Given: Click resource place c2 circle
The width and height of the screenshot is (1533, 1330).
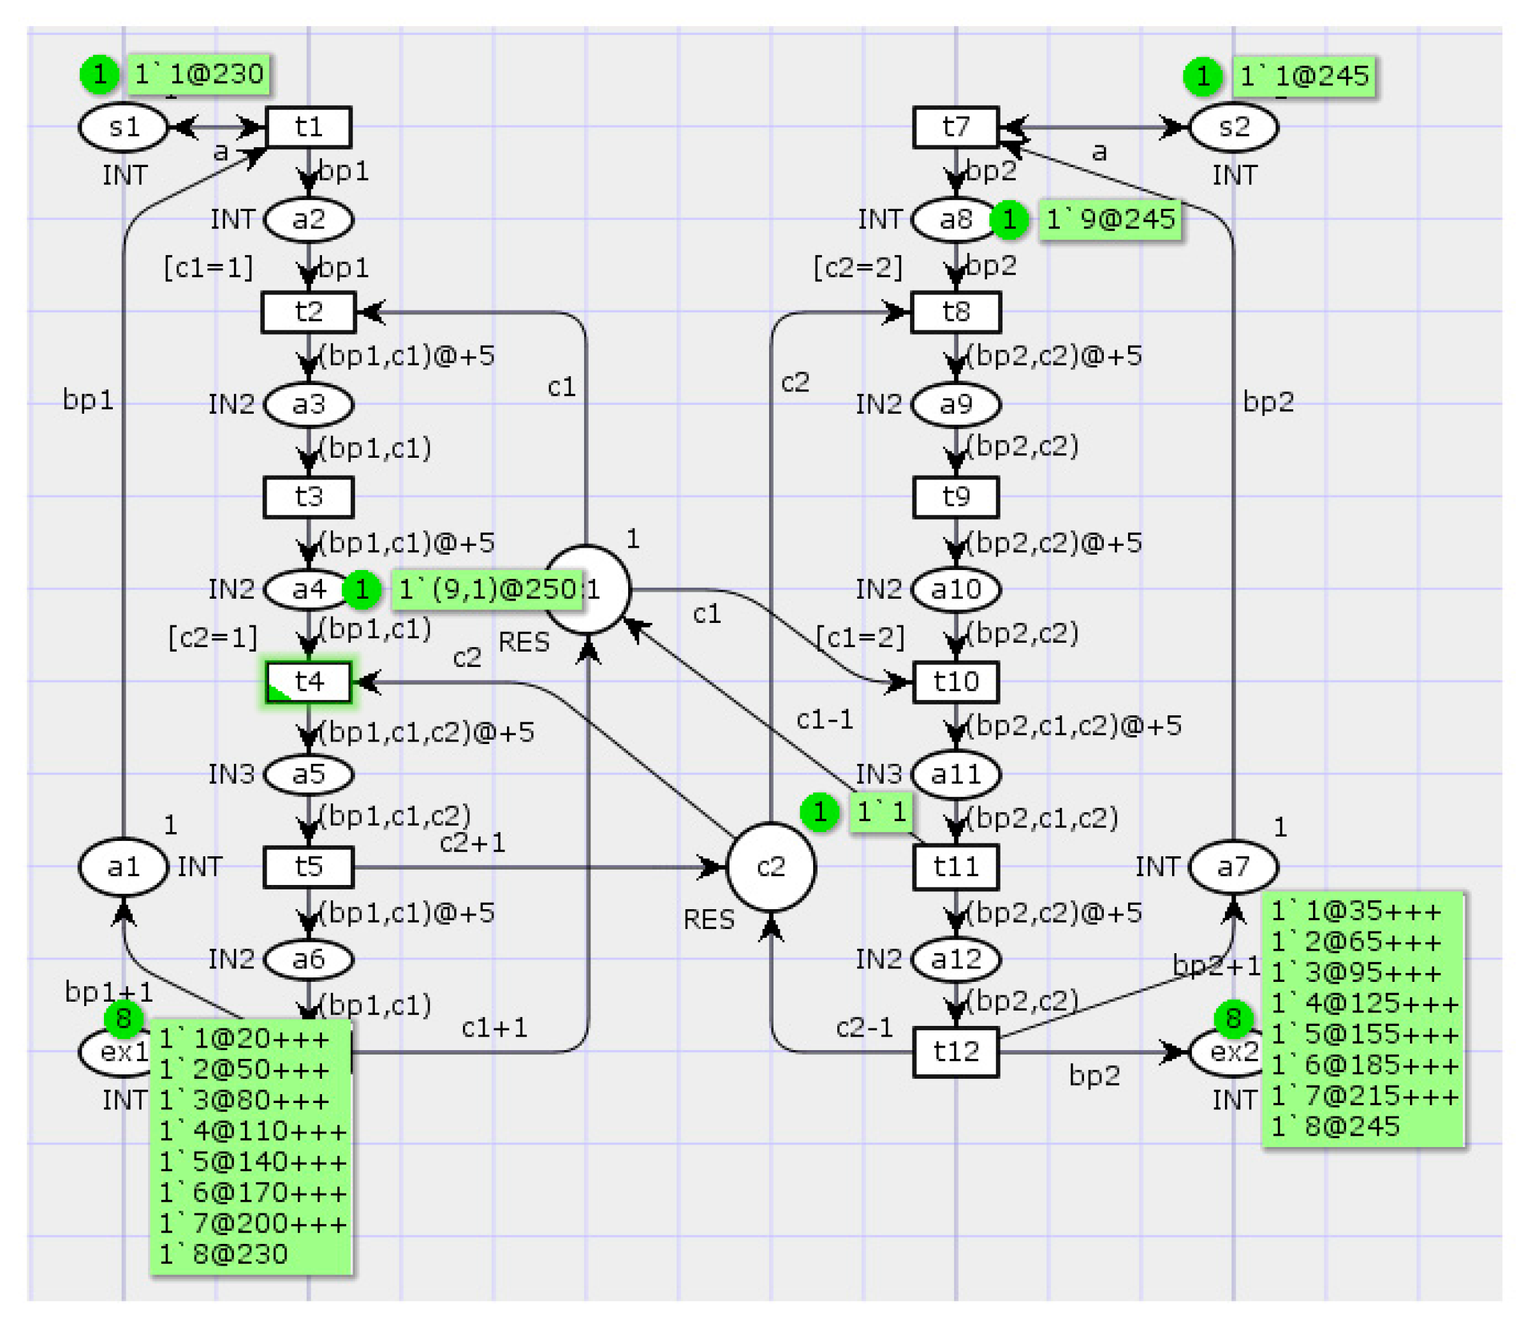Looking at the screenshot, I should click(770, 867).
